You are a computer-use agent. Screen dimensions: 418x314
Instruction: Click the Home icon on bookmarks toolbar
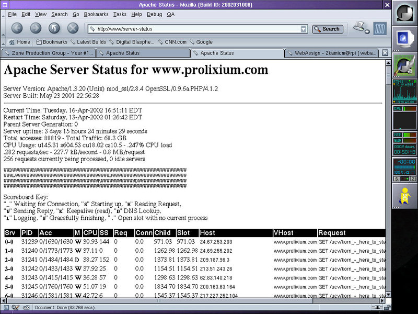point(11,42)
